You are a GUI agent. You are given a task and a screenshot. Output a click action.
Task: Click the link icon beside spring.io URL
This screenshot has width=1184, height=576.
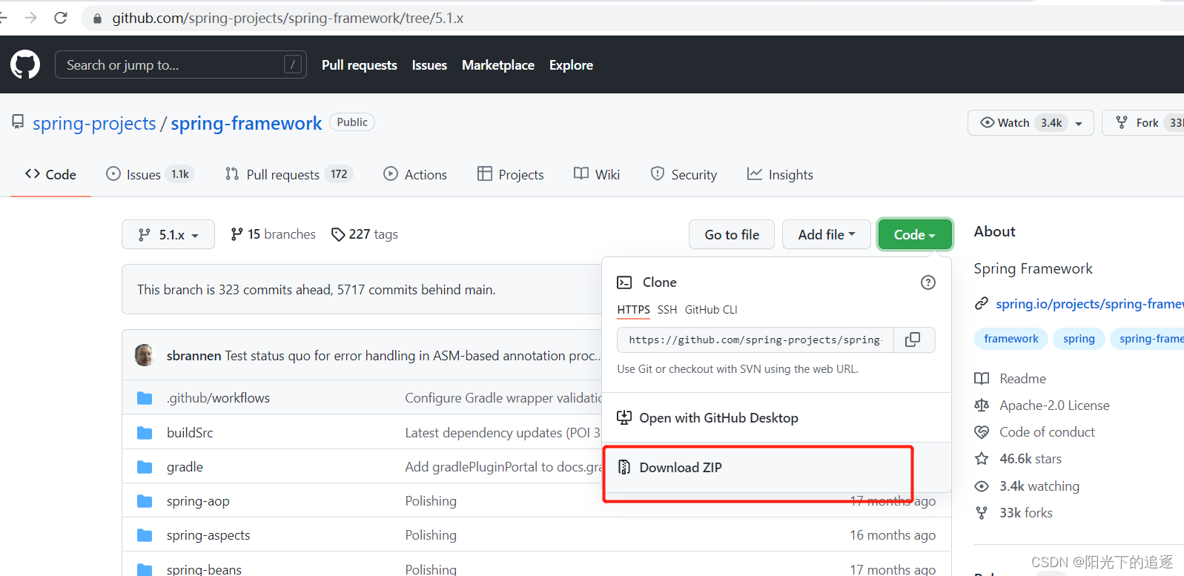click(982, 303)
